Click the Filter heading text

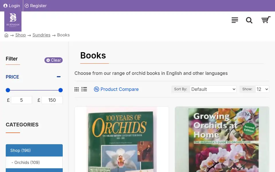(x=12, y=58)
